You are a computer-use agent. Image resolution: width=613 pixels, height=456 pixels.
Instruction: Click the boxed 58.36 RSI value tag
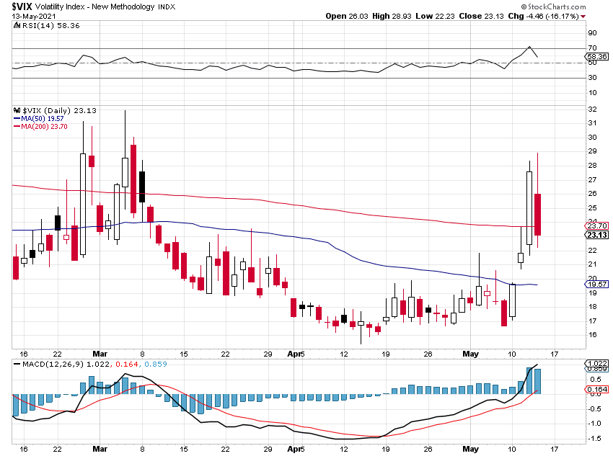(x=597, y=57)
